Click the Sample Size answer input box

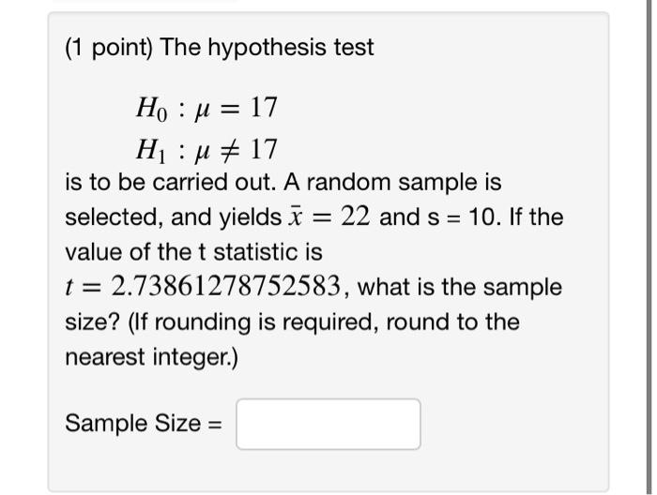[328, 425]
